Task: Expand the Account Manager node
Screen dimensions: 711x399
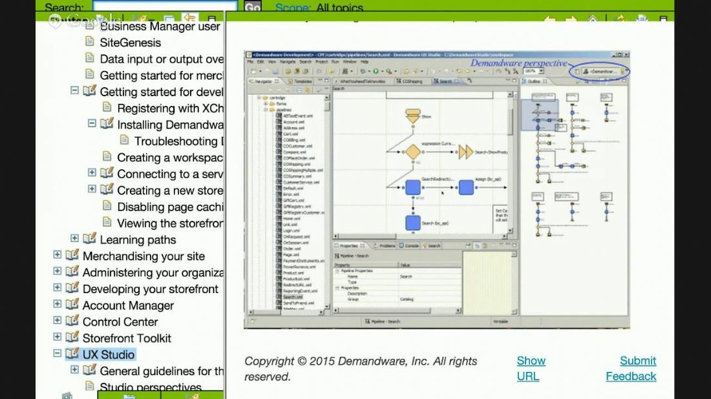Action: (x=57, y=304)
